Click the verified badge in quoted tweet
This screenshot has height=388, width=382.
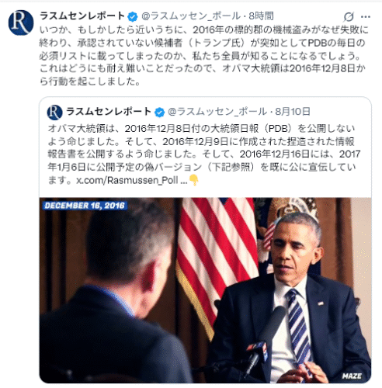click(159, 112)
